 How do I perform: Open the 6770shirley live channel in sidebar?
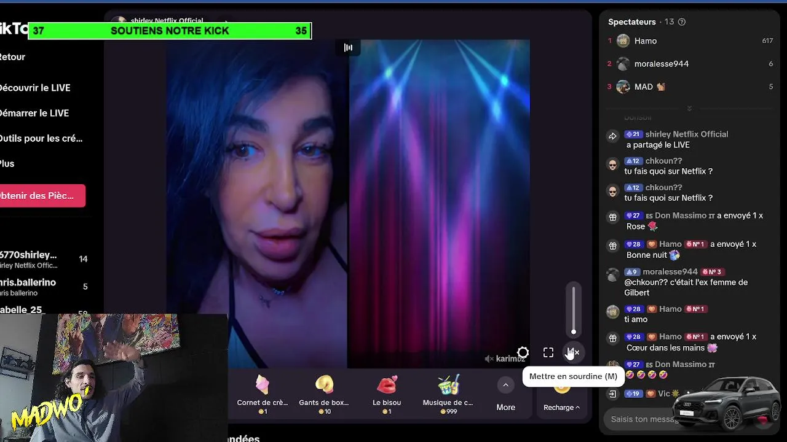44,259
